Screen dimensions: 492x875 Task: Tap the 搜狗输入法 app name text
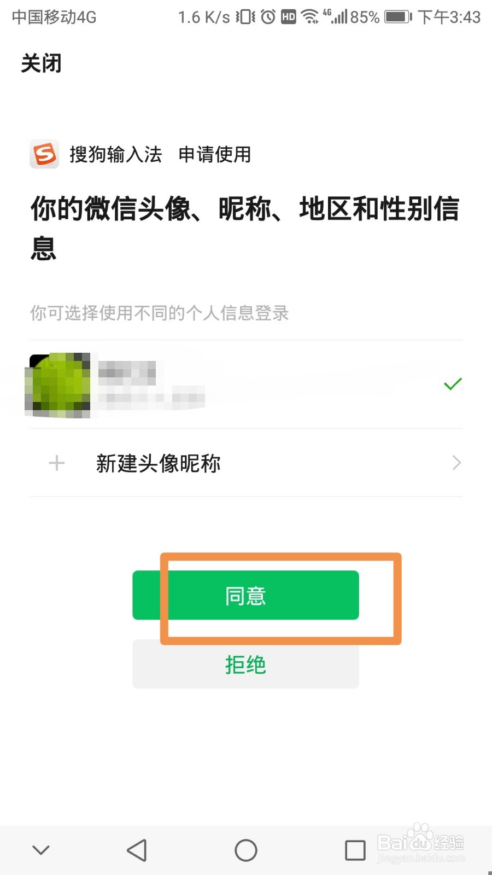point(115,154)
